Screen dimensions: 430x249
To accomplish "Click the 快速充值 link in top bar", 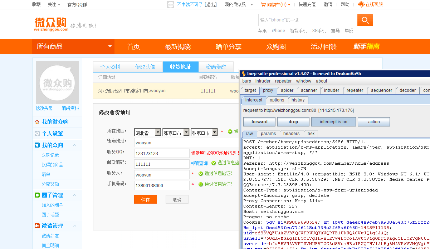I will pyautogui.click(x=307, y=5).
